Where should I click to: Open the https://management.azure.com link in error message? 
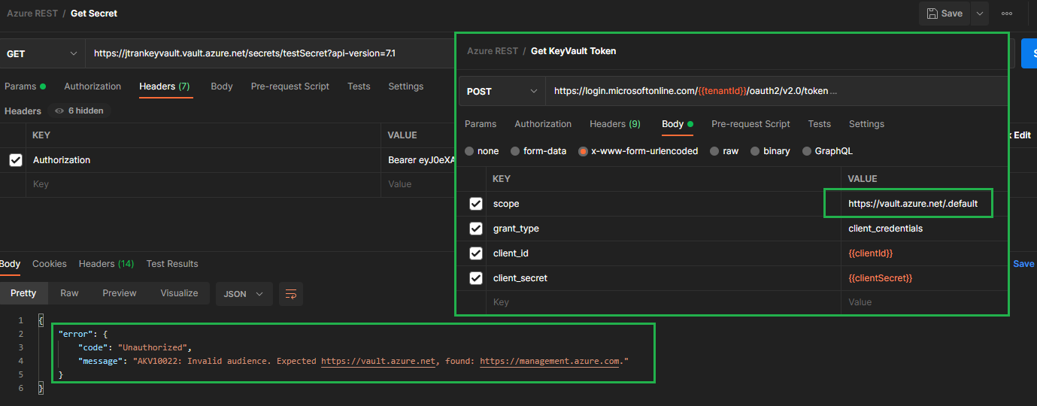coord(550,361)
